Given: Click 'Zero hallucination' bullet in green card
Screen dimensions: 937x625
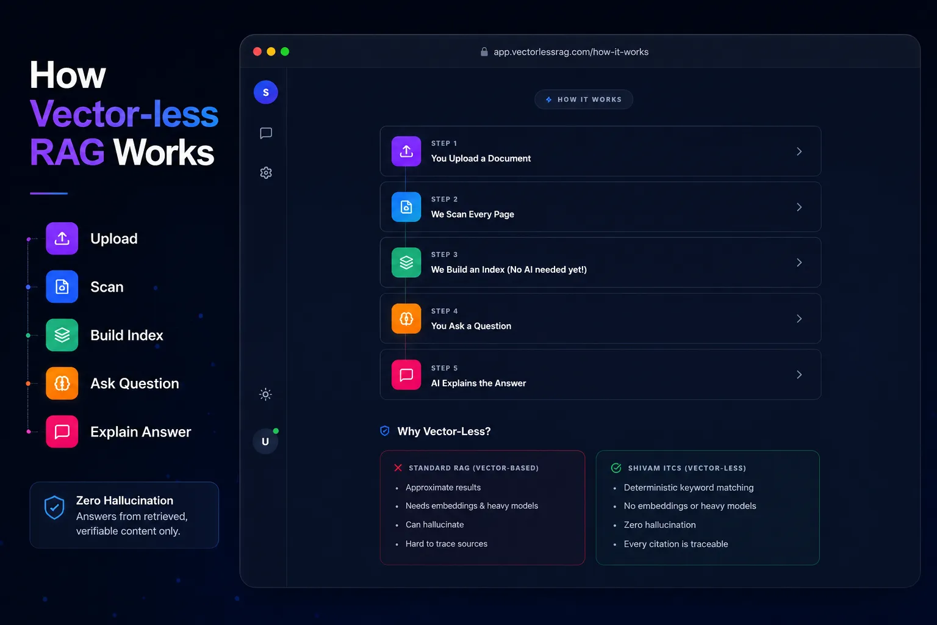Looking at the screenshot, I should 659,525.
